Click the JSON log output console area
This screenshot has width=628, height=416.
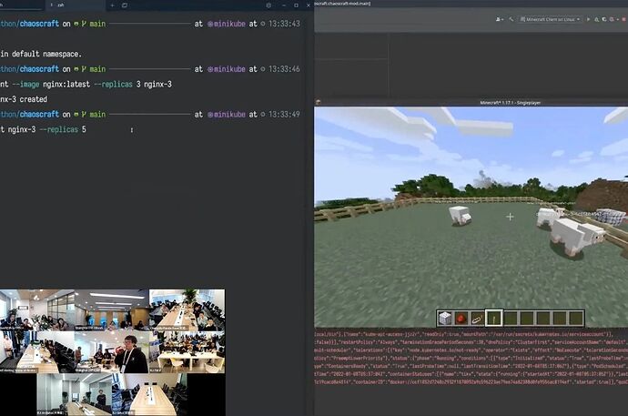[x=471, y=364]
